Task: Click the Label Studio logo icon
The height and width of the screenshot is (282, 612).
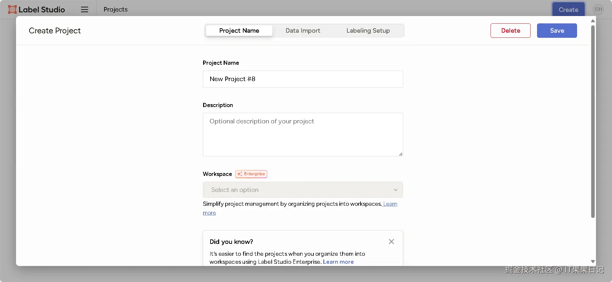Action: click(x=12, y=10)
